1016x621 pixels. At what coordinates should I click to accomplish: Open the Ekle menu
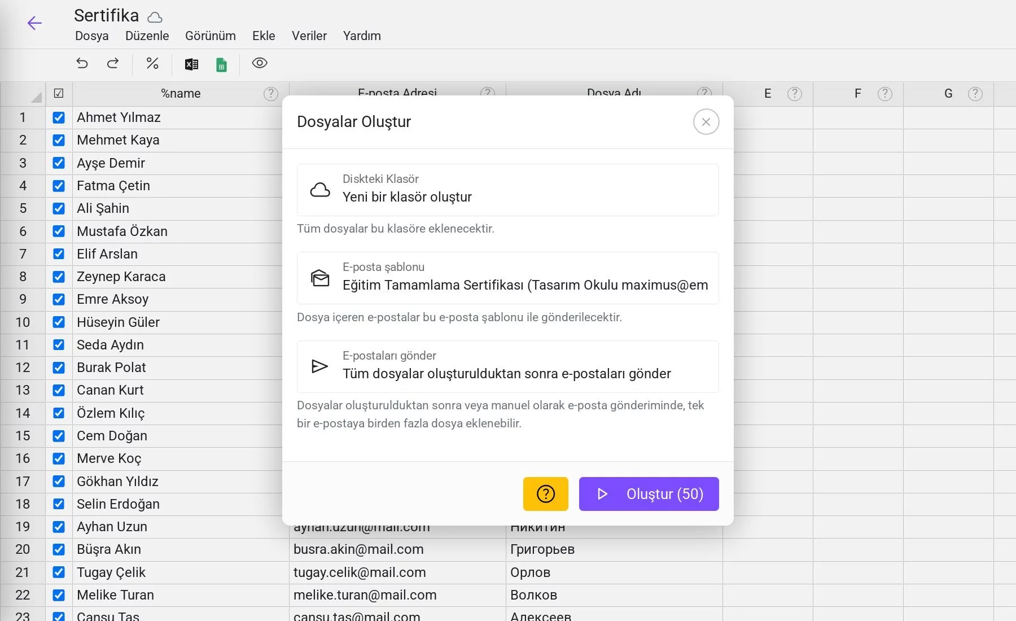264,36
